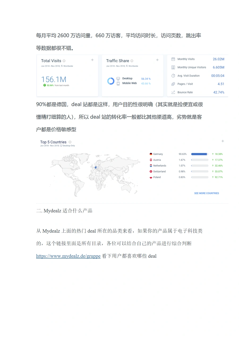Click the 4.51 Pages / Visit value
This screenshot has width=239, height=338.
coord(221,84)
